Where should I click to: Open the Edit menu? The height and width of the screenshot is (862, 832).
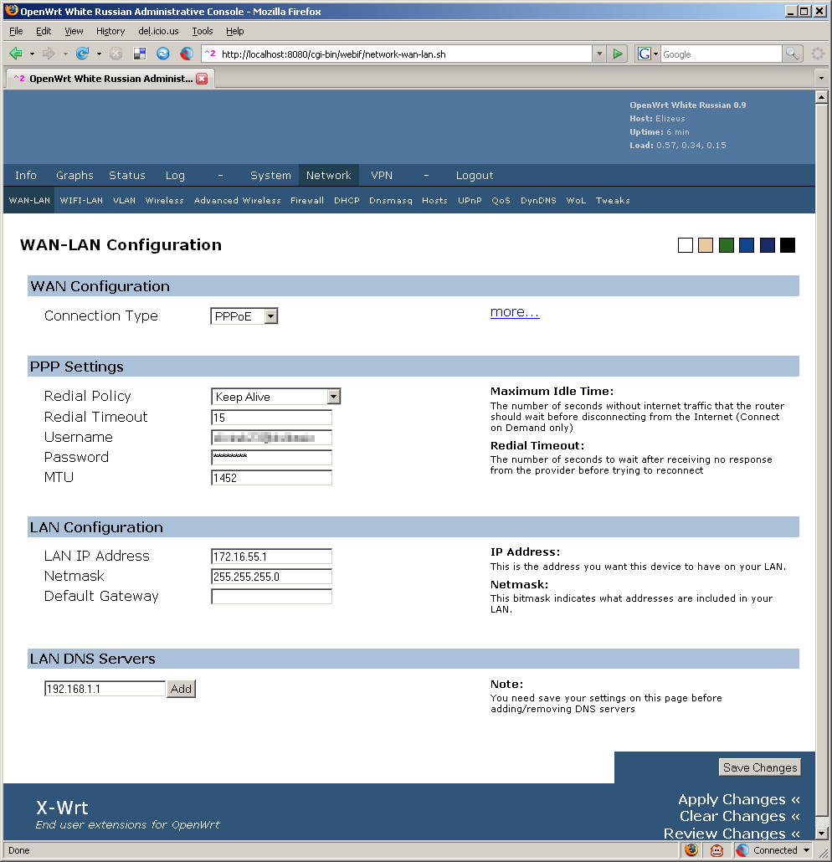[44, 31]
